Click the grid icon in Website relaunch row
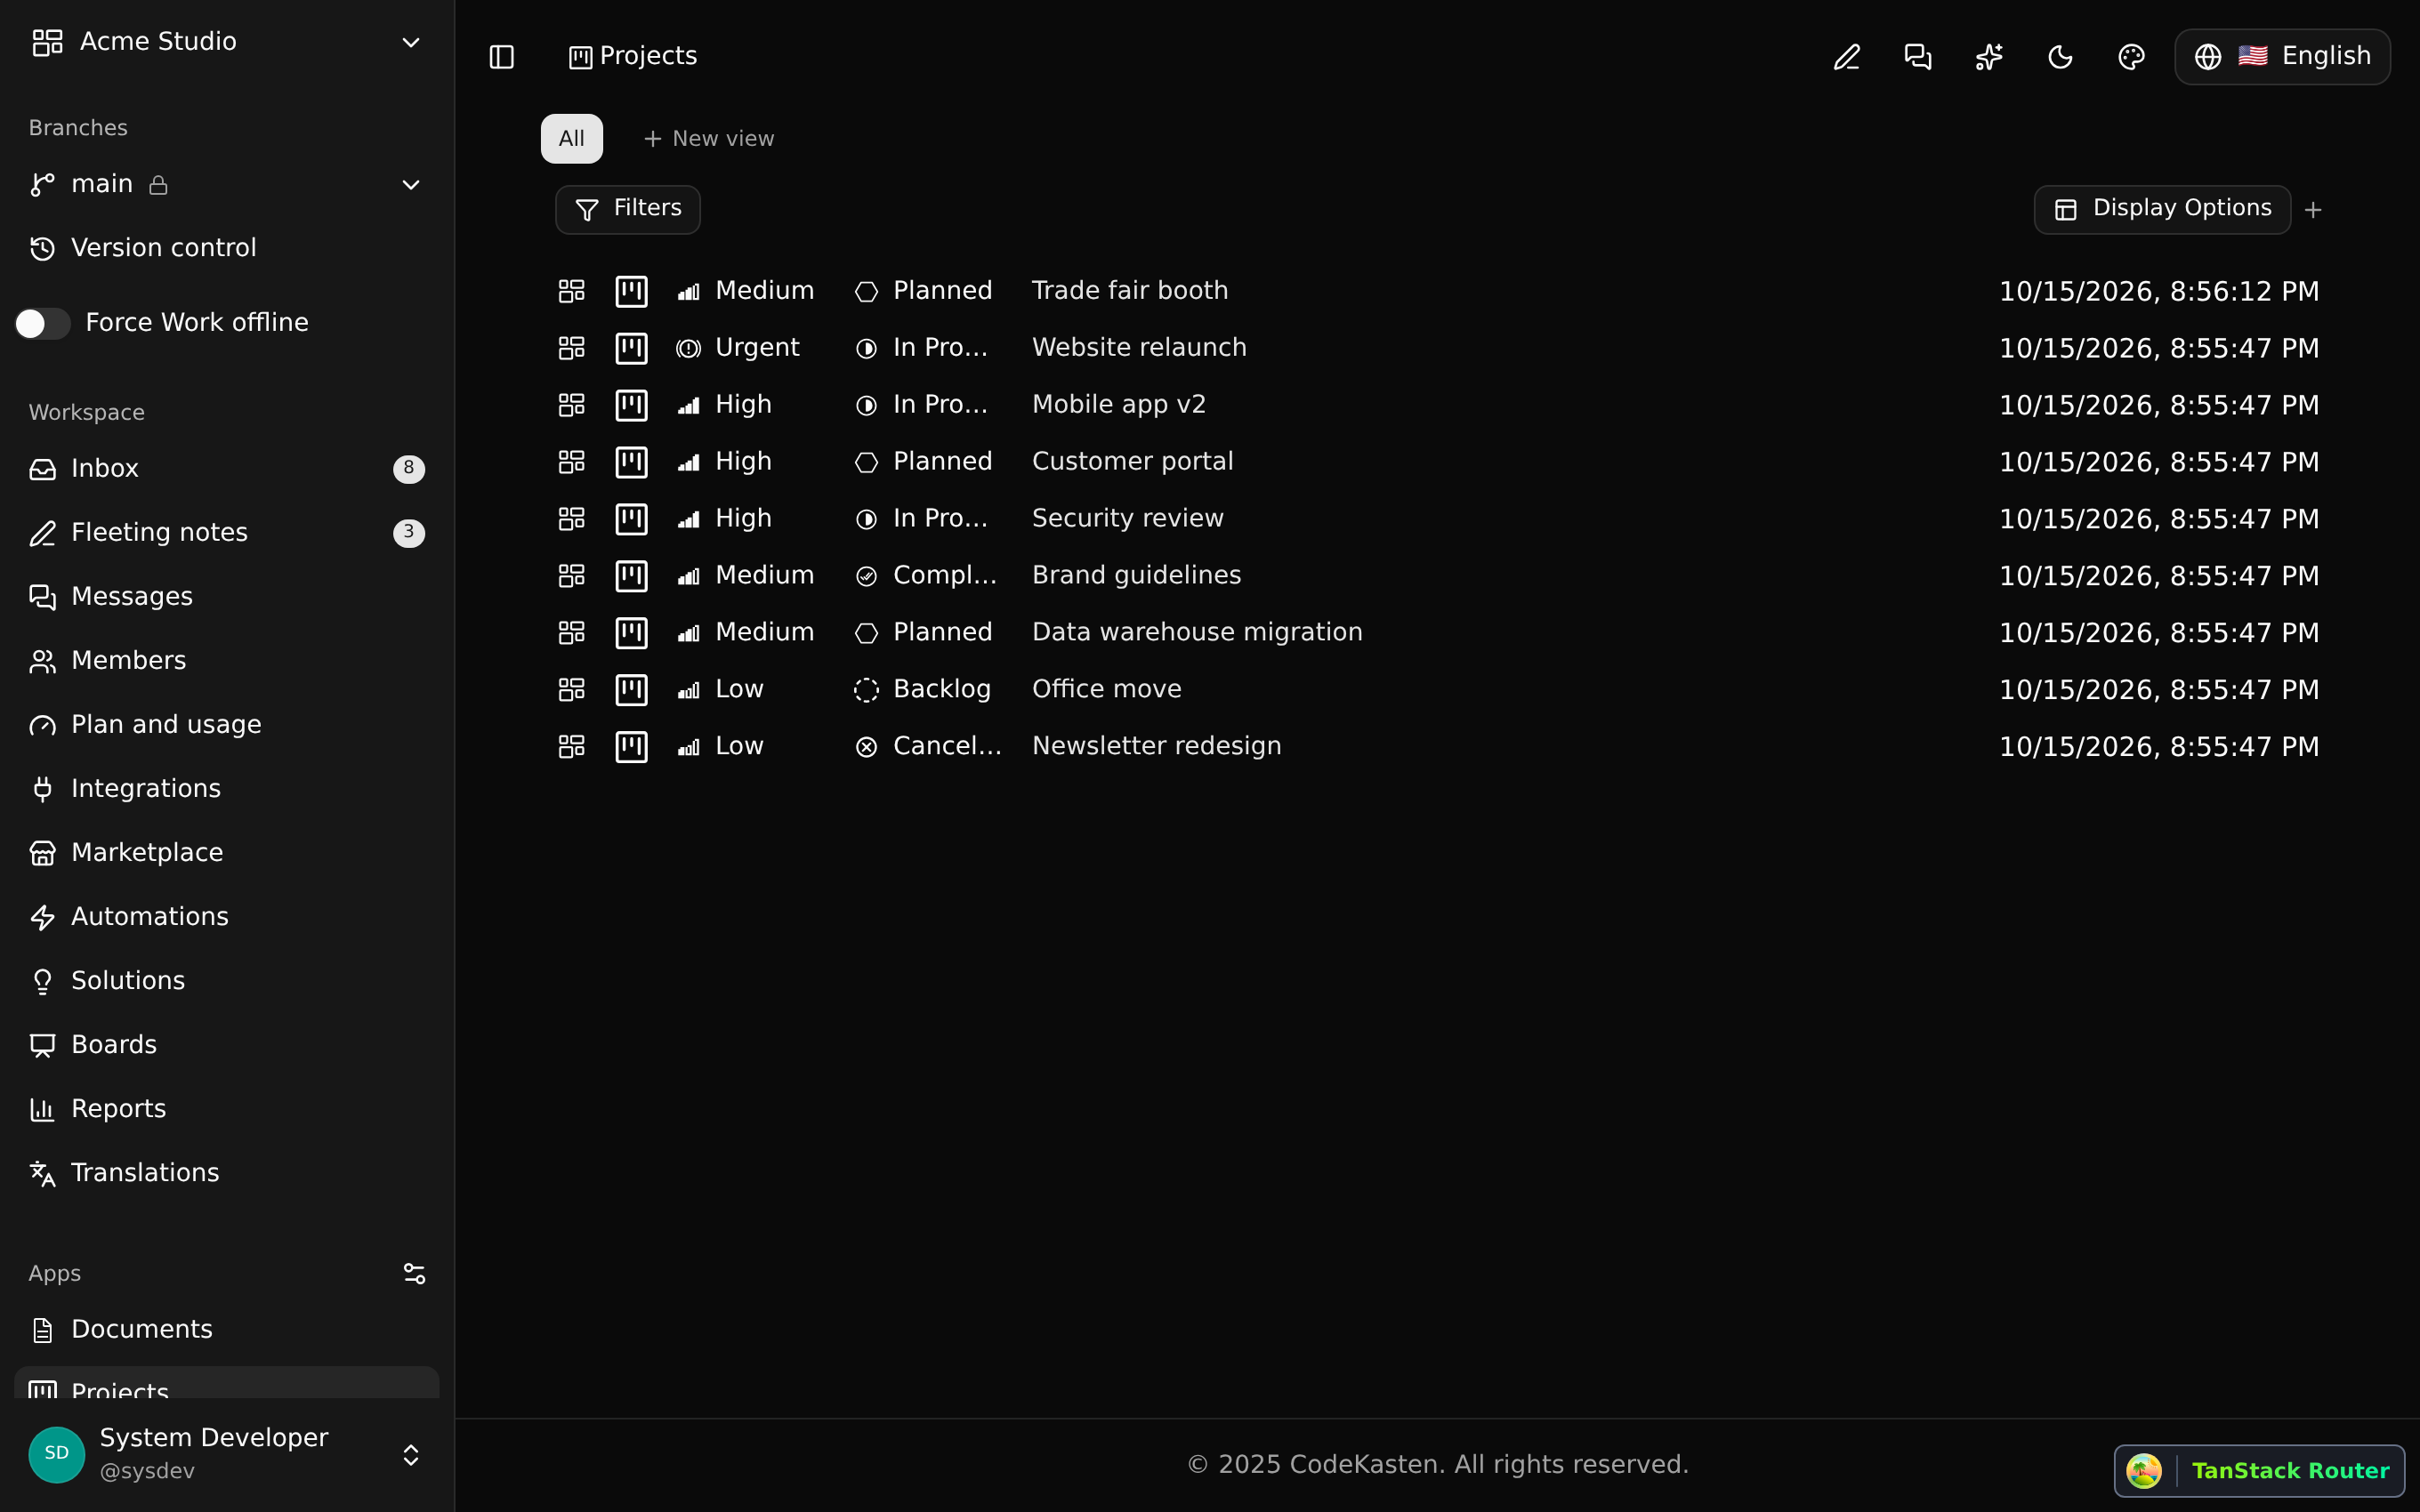This screenshot has height=1512, width=2420. pos(571,348)
